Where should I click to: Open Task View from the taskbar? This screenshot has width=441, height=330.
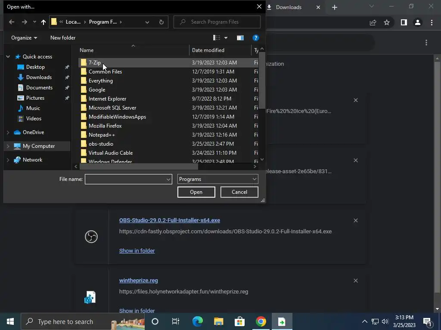176,321
